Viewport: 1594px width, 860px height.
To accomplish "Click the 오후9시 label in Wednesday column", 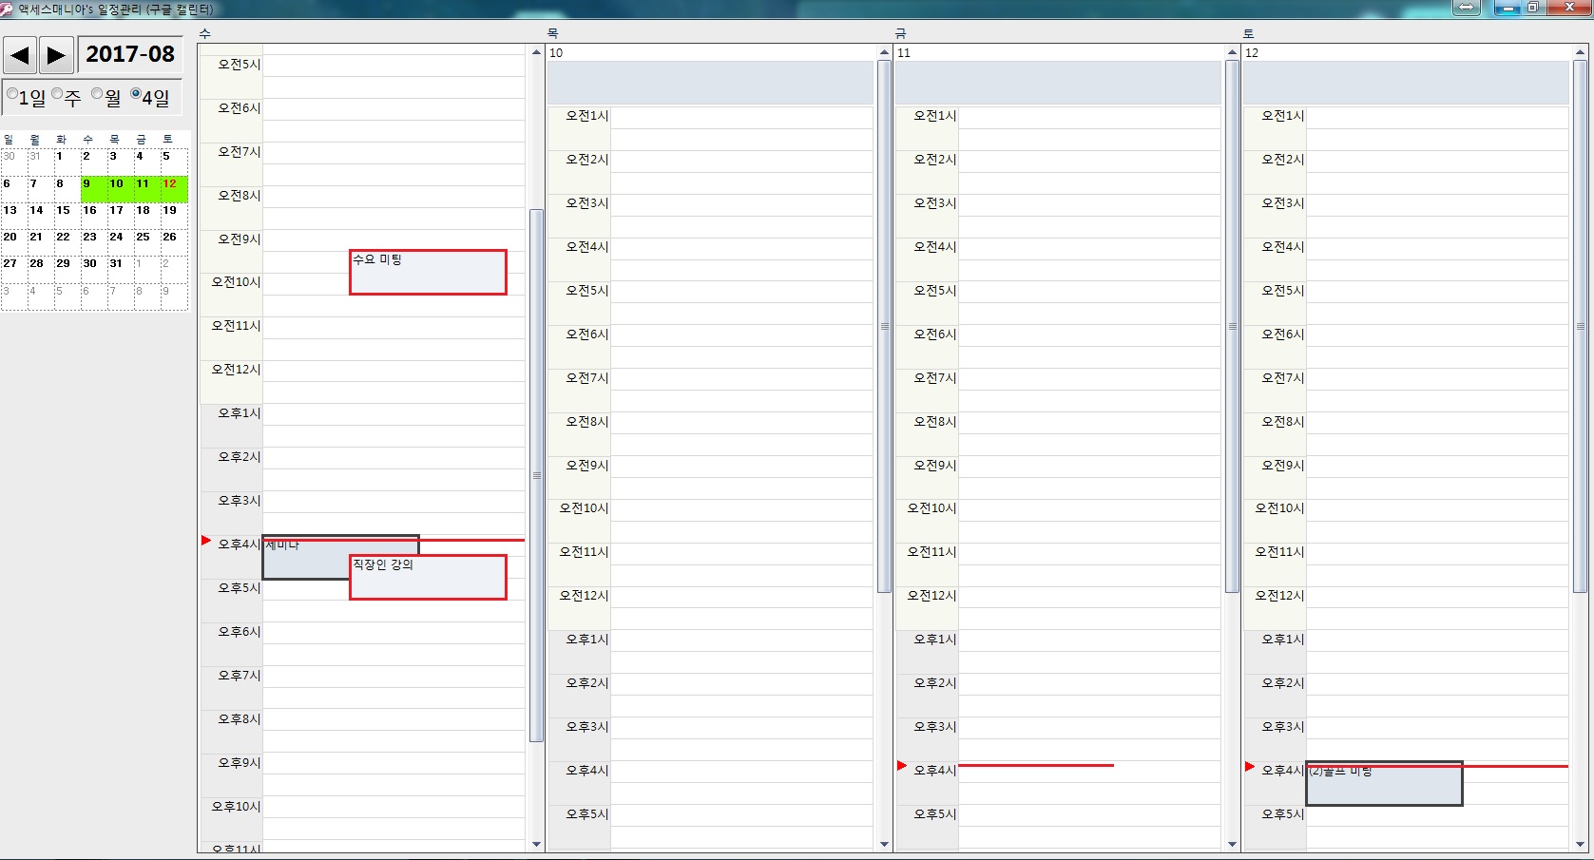I will tap(239, 763).
